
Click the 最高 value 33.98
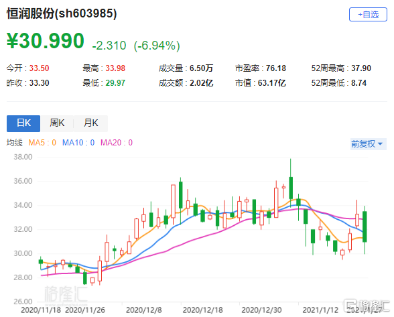115,68
